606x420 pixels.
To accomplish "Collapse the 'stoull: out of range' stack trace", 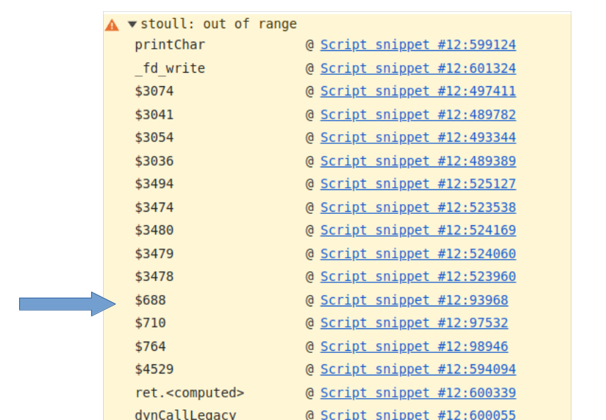I will point(132,24).
